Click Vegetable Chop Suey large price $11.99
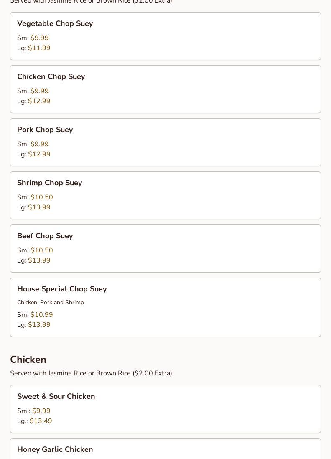 39,48
